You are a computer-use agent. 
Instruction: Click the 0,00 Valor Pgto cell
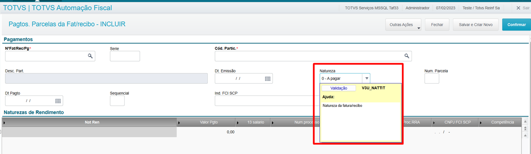[206, 132]
